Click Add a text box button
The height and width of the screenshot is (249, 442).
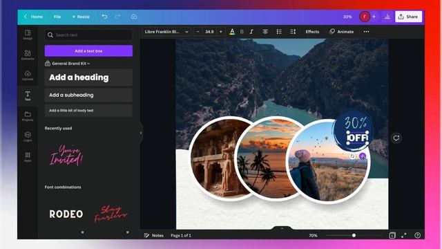(88, 50)
